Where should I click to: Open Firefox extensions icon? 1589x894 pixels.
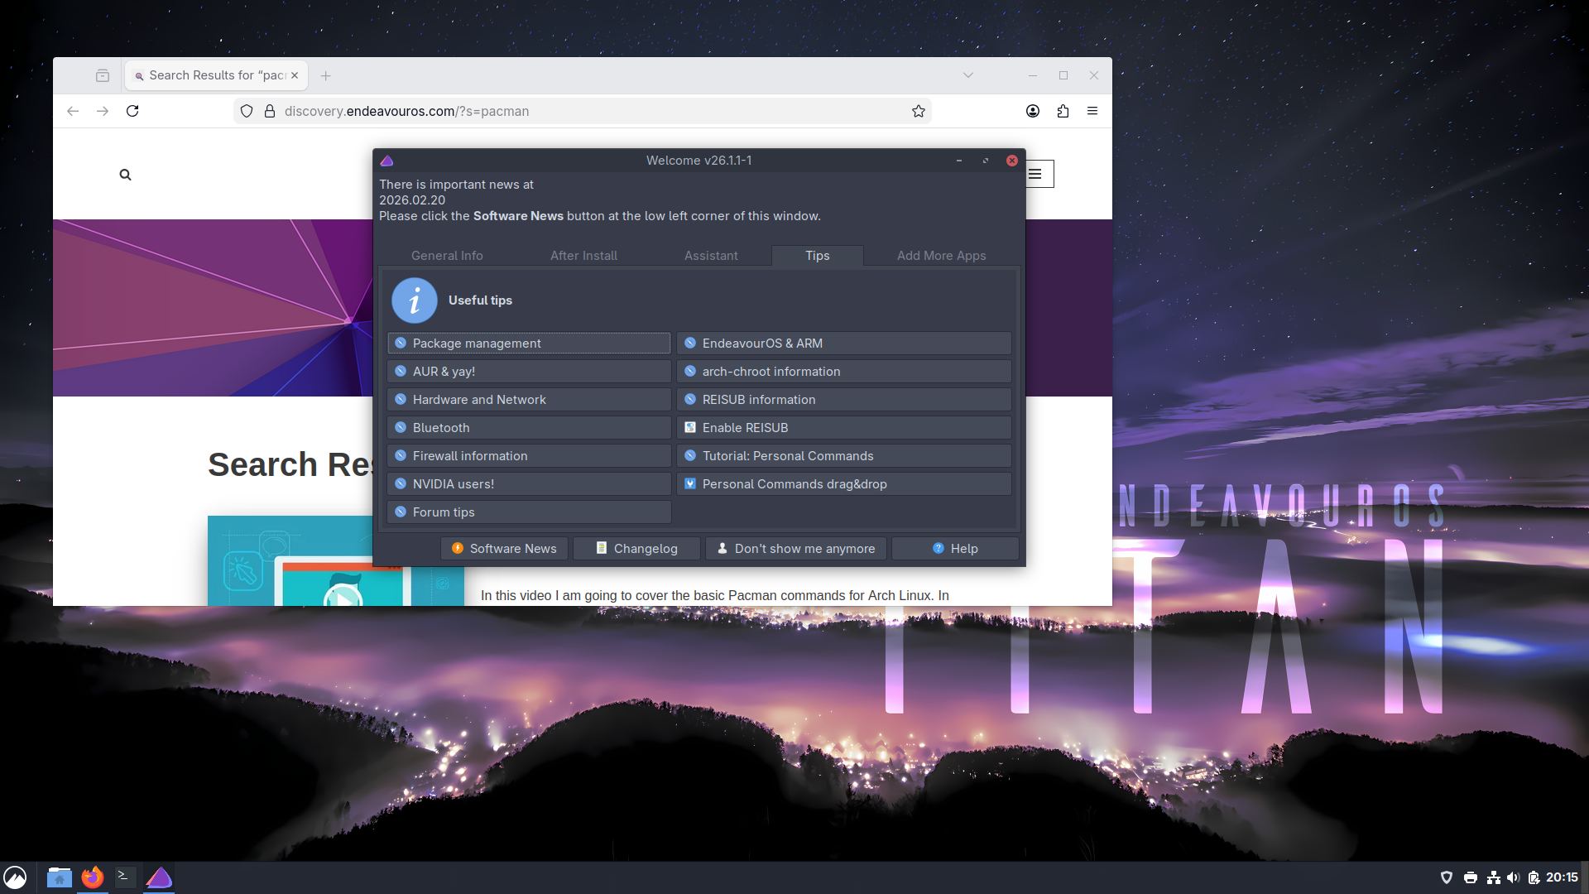(x=1063, y=111)
